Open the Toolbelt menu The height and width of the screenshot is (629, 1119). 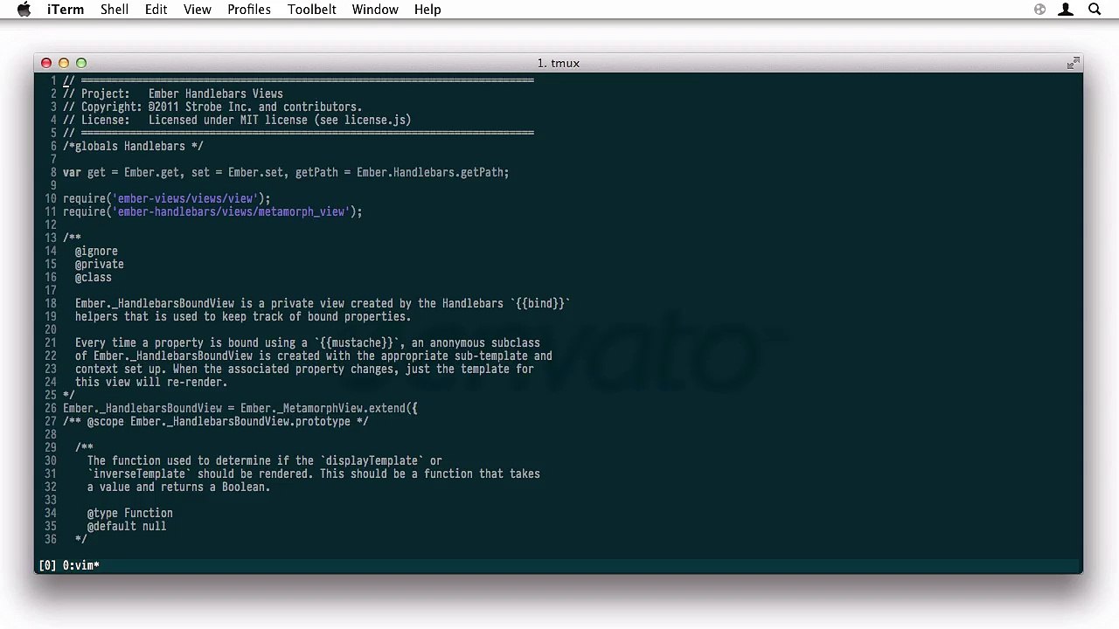tap(312, 10)
